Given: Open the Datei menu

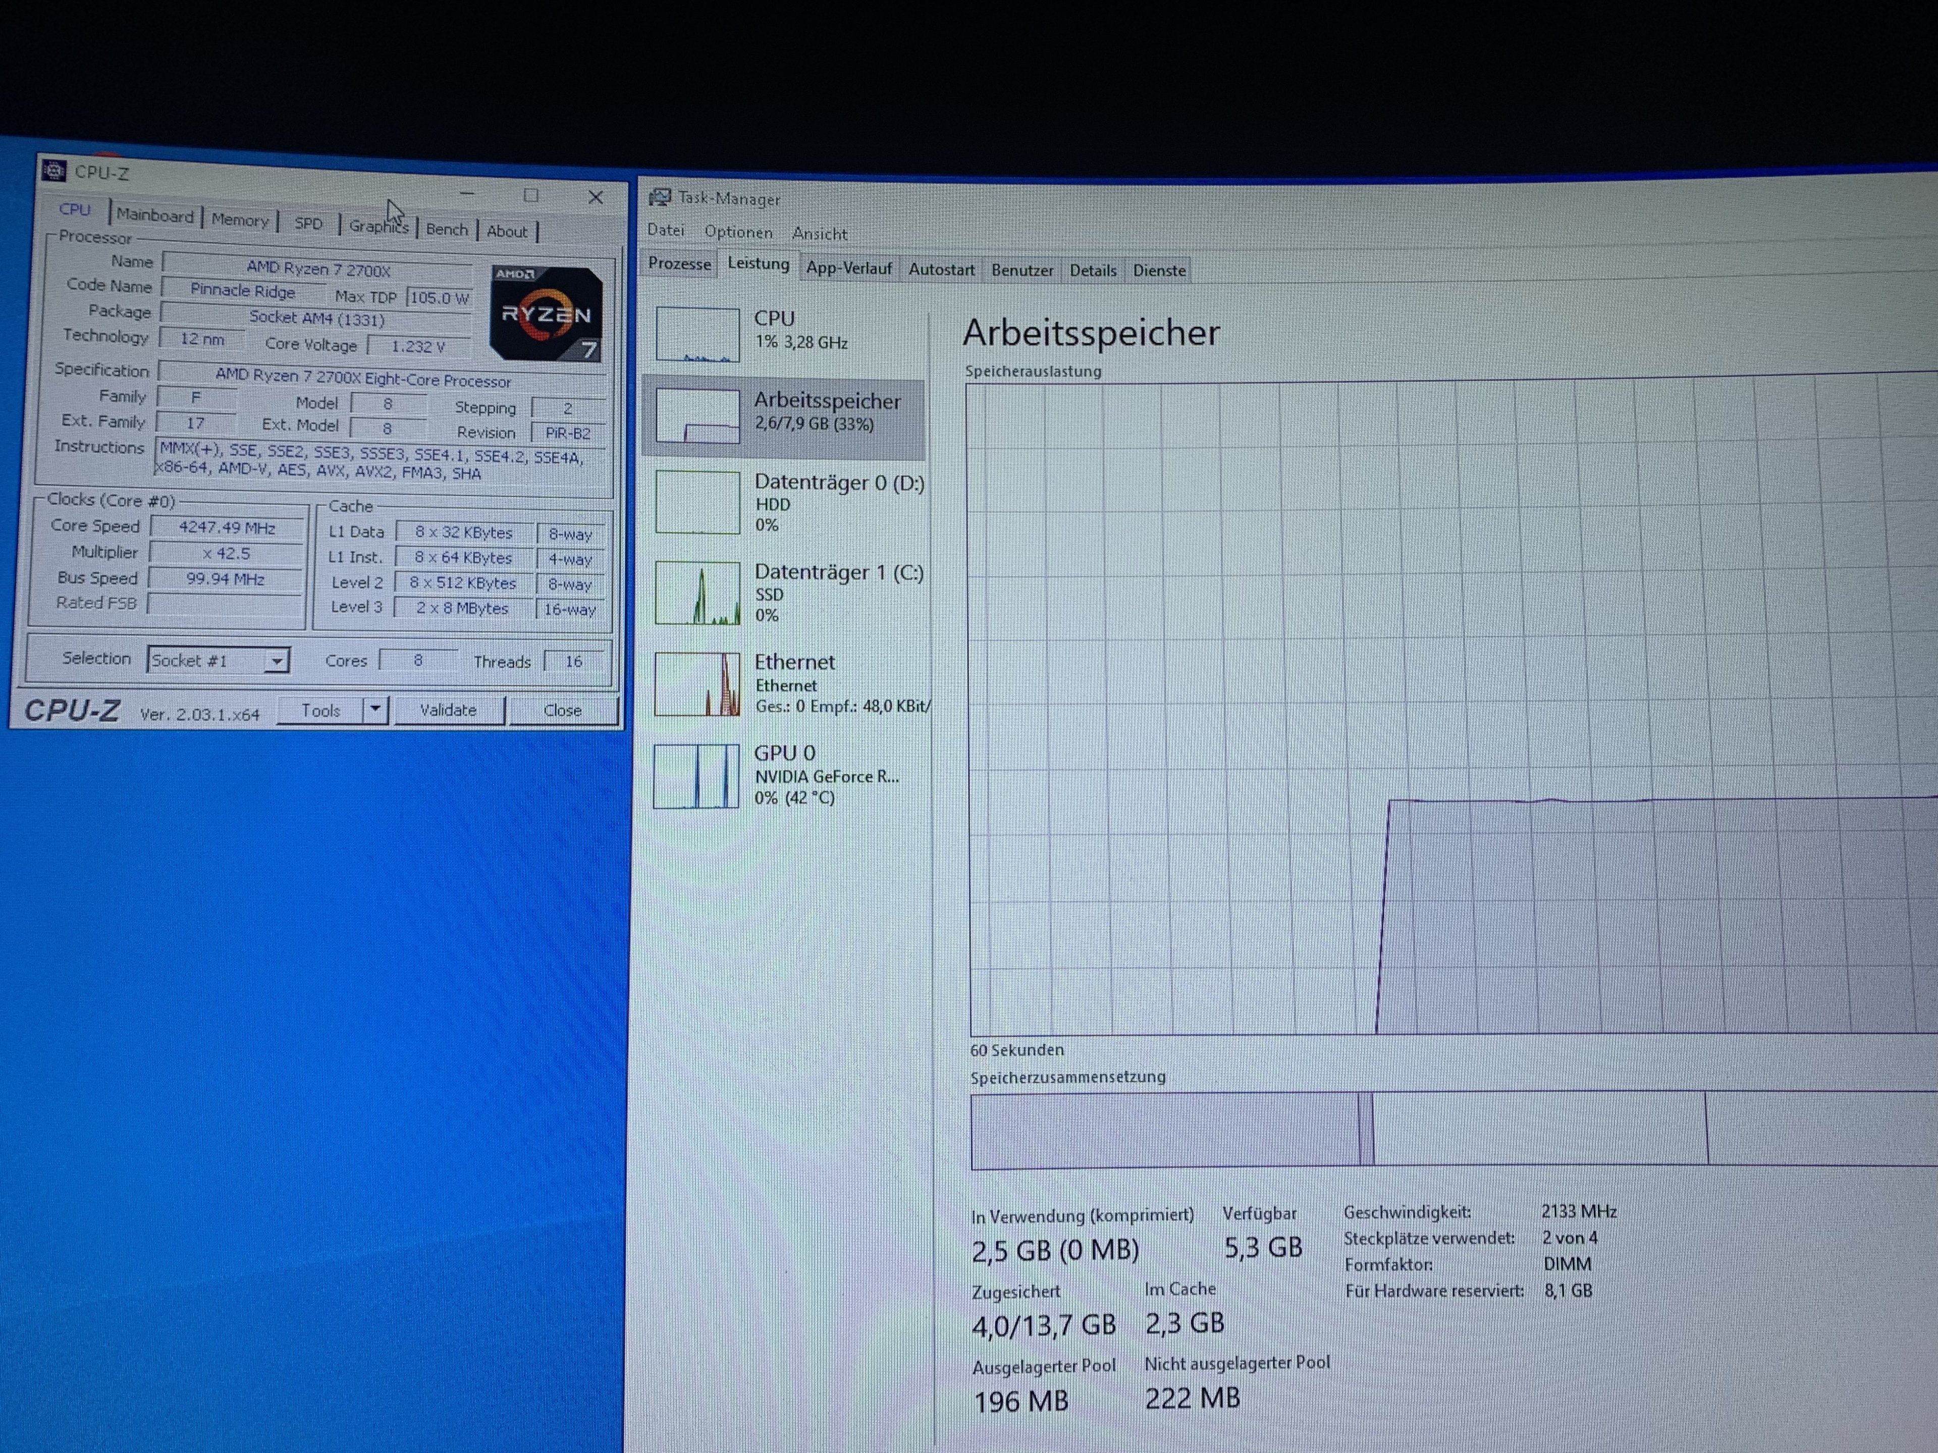Looking at the screenshot, I should tap(666, 231).
